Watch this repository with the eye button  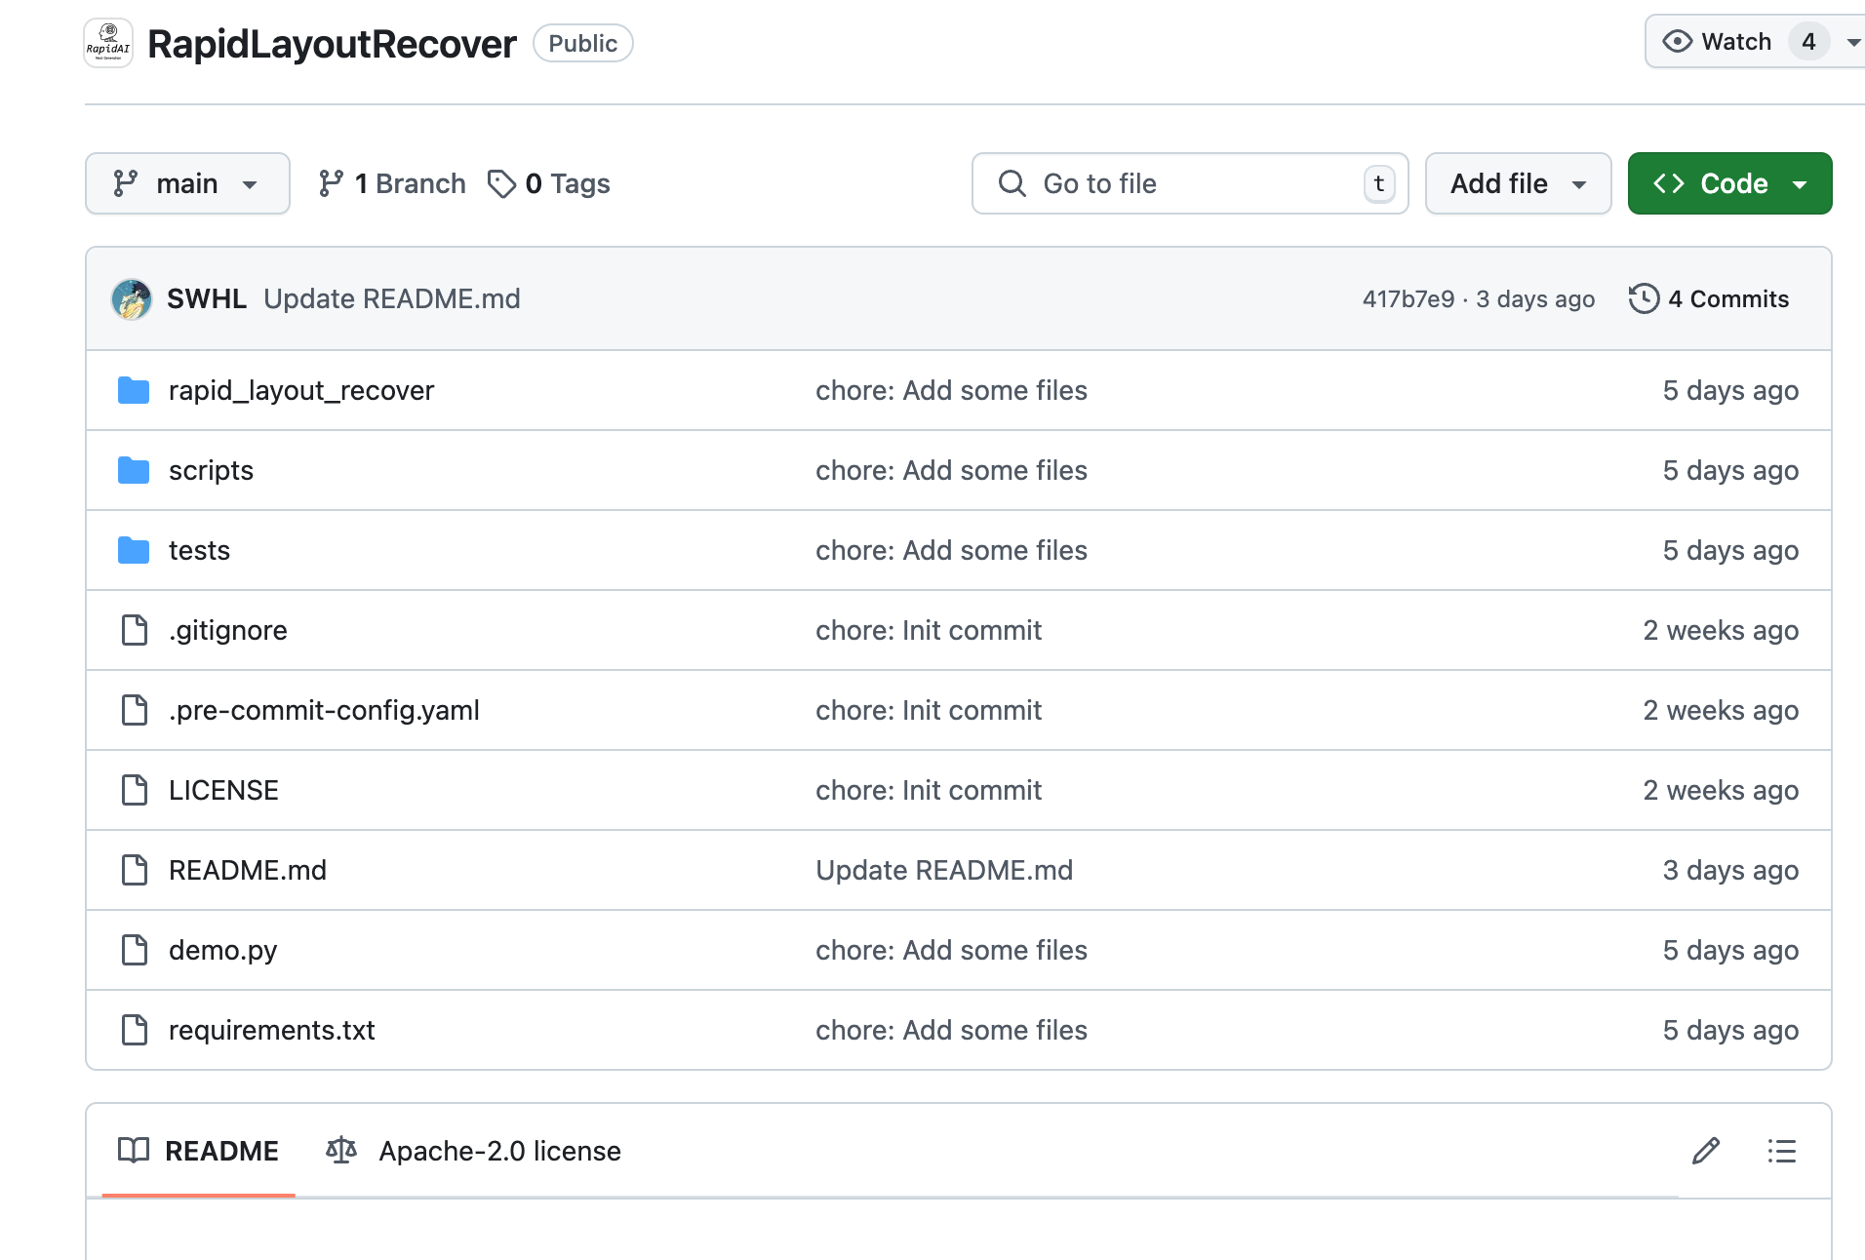[x=1719, y=42]
